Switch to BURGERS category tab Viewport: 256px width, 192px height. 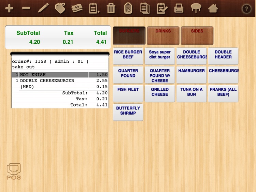point(129,35)
